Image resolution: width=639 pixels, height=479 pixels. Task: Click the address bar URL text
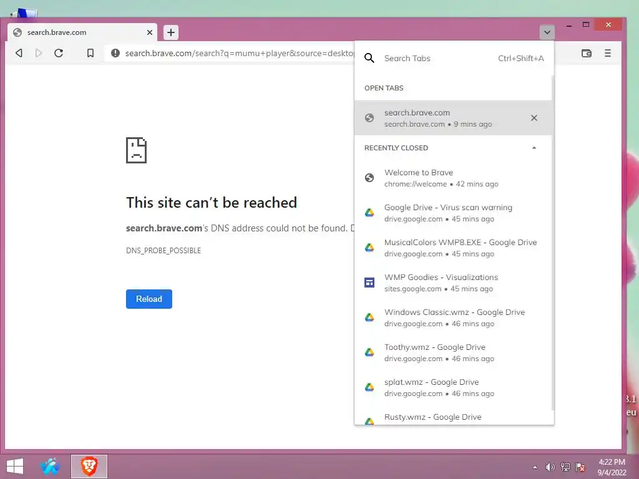[x=239, y=54]
